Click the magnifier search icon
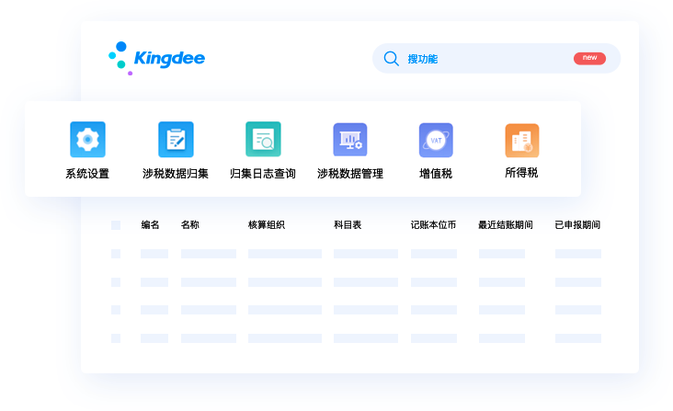This screenshot has height=411, width=673. pyautogui.click(x=391, y=59)
